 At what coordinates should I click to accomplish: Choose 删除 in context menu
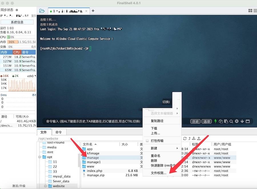tap(162, 161)
